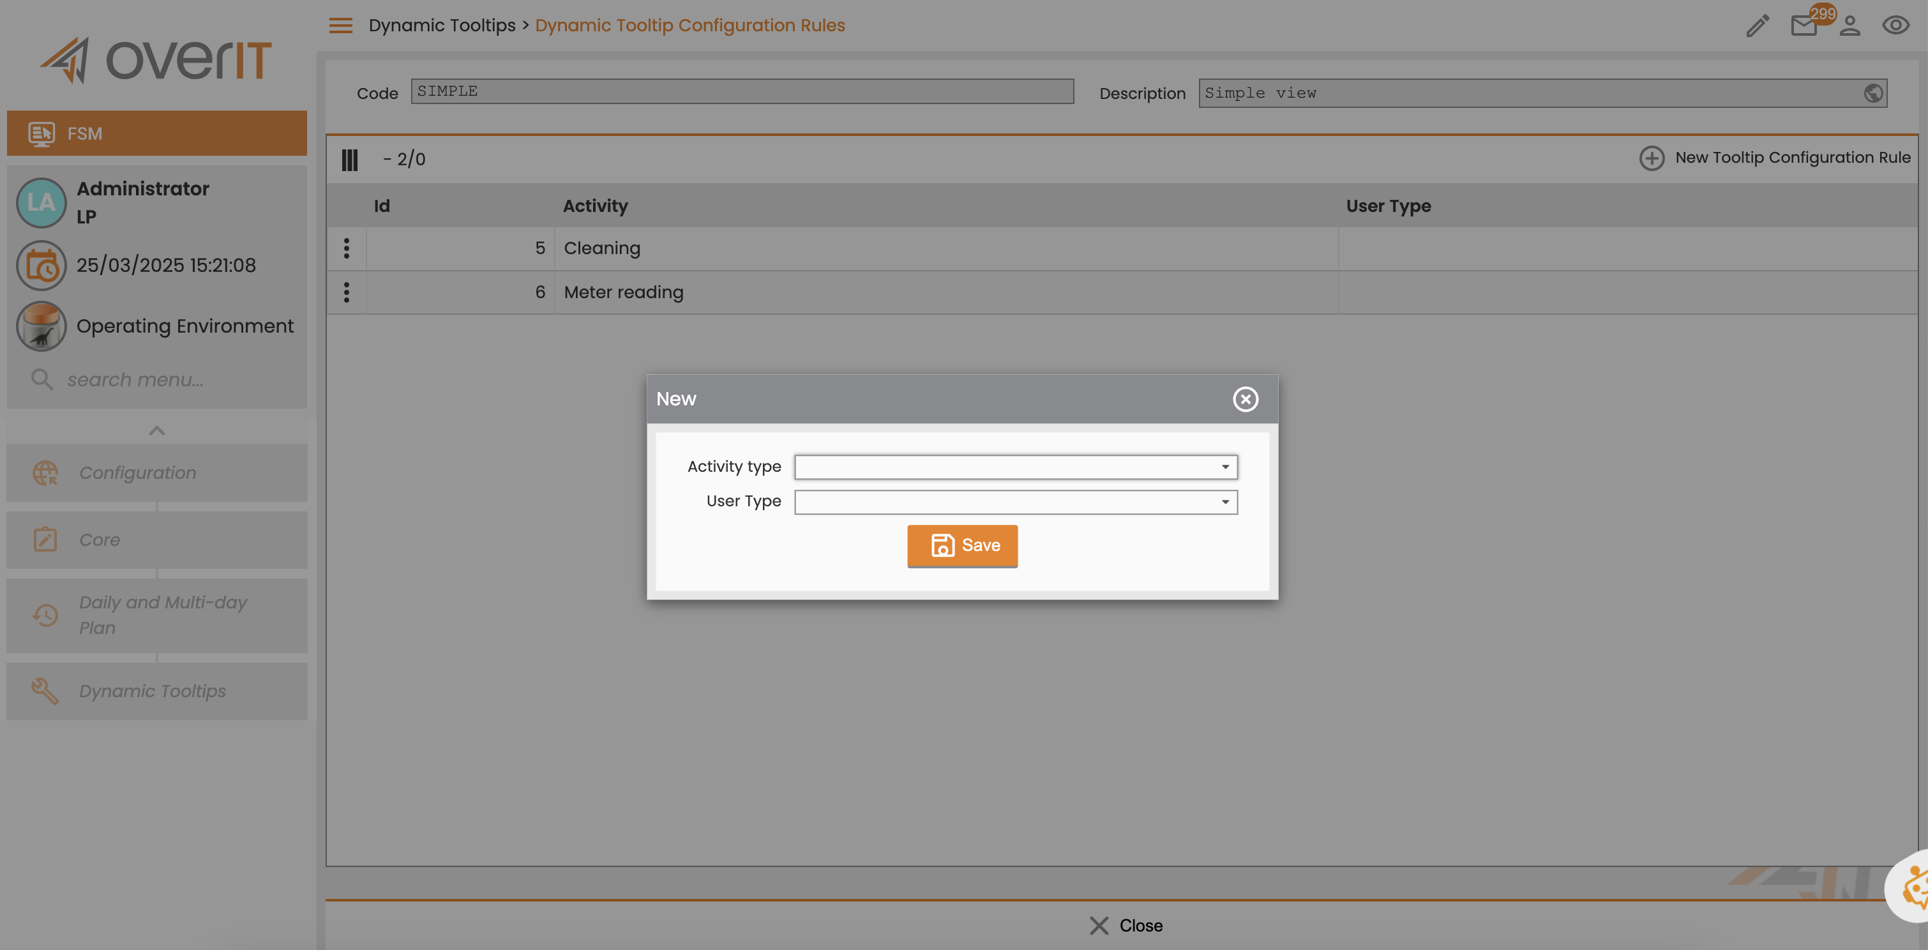Close the New dialog
Screen dimensions: 1928x950
point(1246,399)
